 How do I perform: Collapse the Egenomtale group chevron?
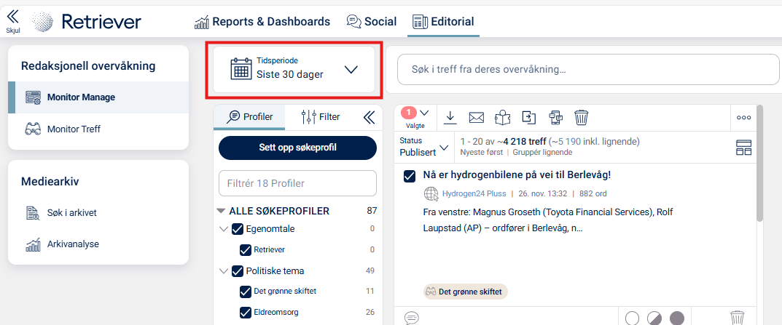click(223, 230)
